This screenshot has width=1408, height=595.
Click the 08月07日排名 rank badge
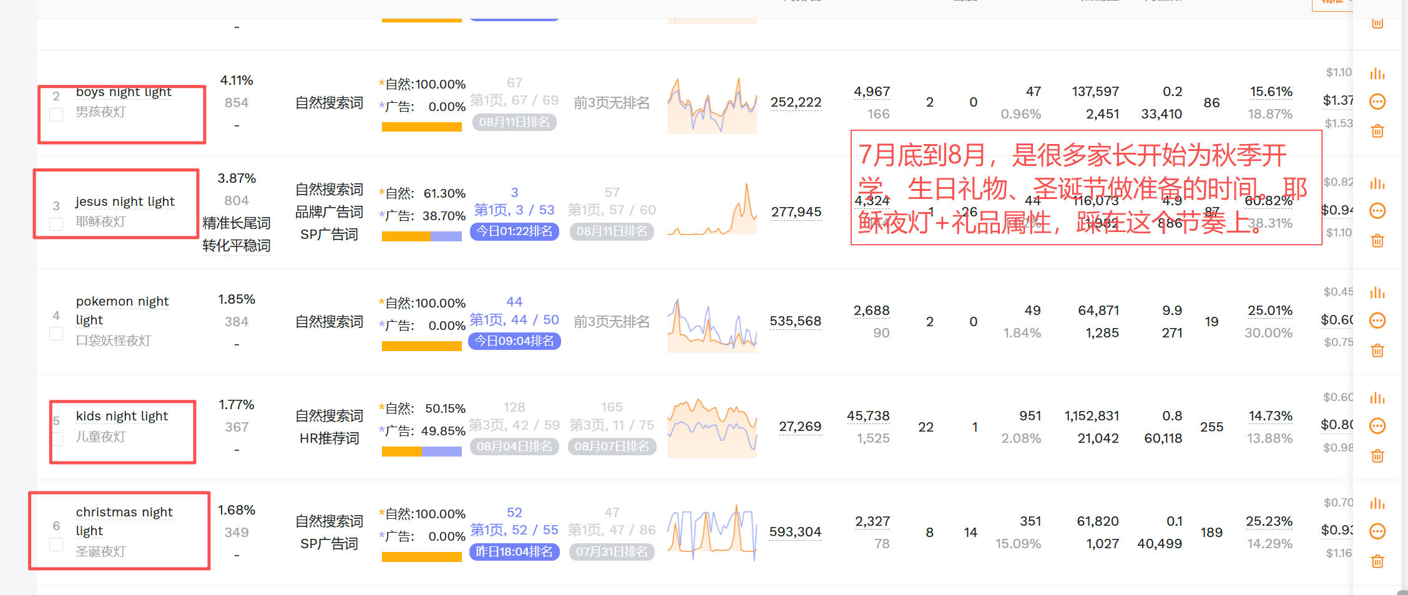(x=612, y=447)
